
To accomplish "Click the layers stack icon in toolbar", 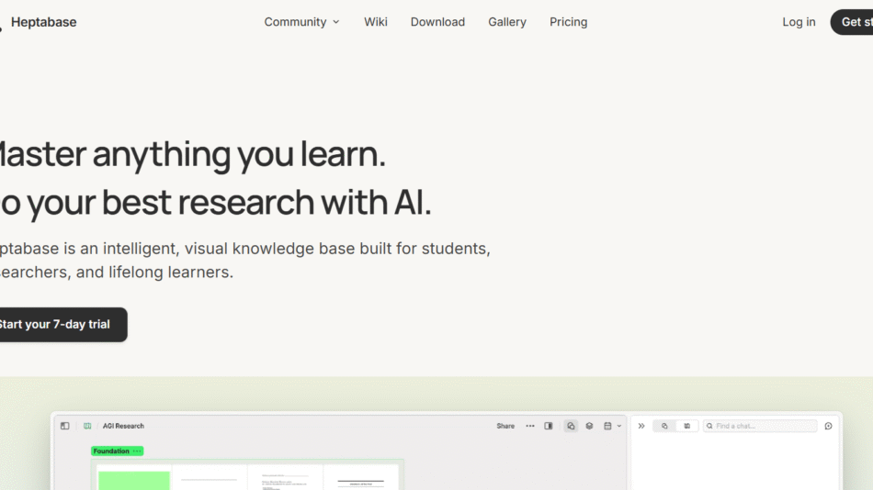I will pyautogui.click(x=590, y=426).
